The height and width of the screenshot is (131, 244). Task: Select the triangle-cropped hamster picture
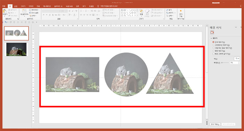pyautogui.click(x=170, y=73)
